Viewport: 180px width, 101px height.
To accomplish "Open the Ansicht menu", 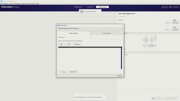I will pos(11,4).
